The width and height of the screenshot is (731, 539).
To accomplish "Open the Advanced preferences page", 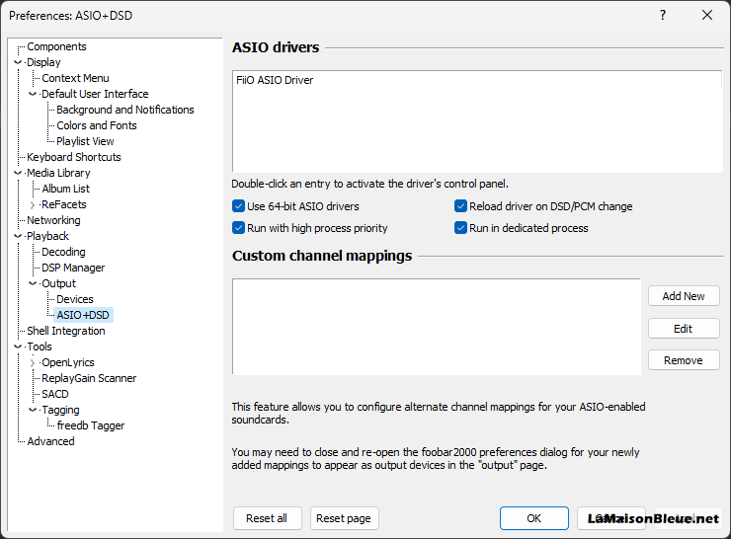I will [50, 441].
